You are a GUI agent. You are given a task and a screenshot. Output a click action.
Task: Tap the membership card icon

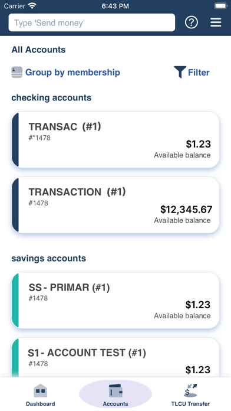(x=16, y=73)
